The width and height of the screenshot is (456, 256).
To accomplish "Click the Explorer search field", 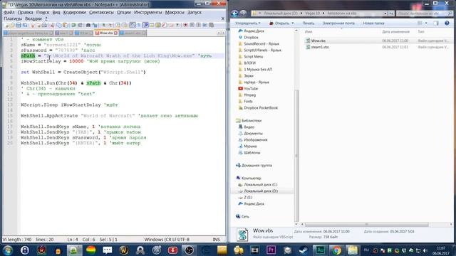I will [424, 14].
